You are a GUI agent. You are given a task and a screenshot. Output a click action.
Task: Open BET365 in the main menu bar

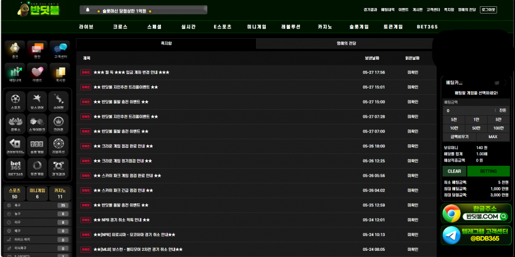pos(427,27)
